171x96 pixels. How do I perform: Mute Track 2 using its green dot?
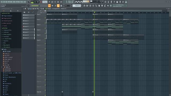45,23
